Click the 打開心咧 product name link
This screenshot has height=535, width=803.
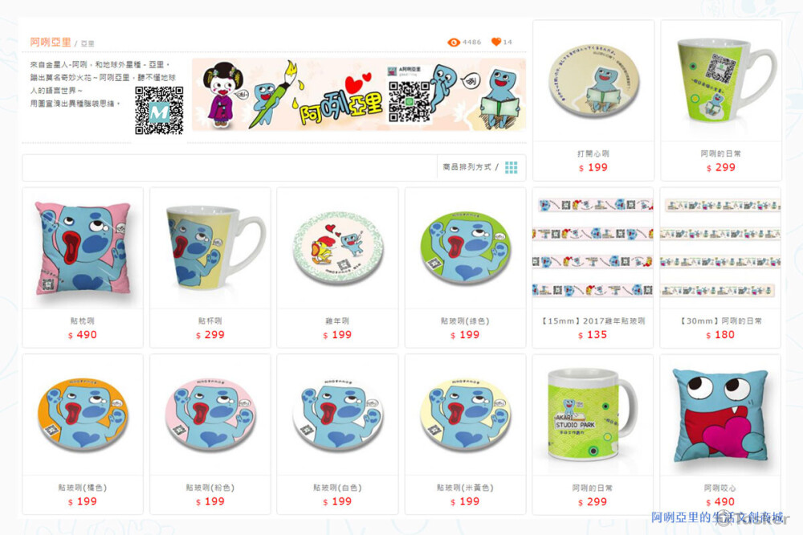click(x=593, y=153)
